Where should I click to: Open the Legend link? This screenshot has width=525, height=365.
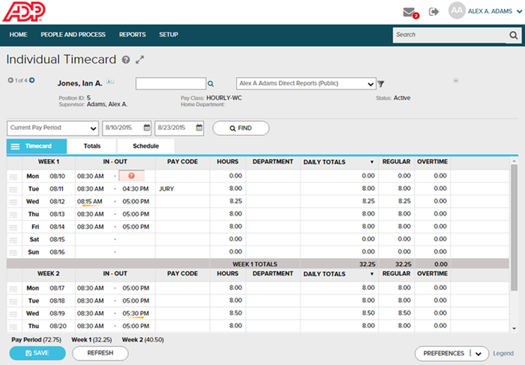[x=503, y=353]
